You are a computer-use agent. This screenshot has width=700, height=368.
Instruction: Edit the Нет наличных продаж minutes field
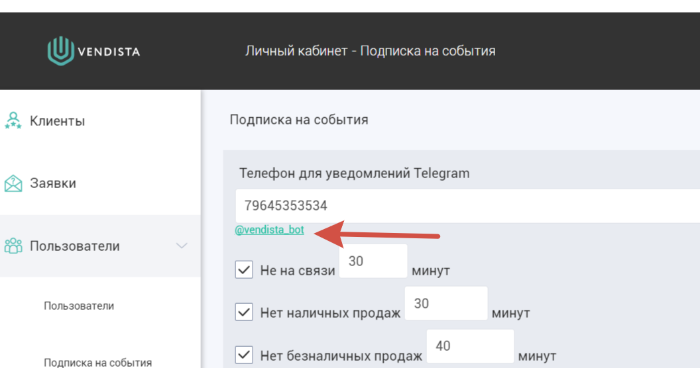446,303
